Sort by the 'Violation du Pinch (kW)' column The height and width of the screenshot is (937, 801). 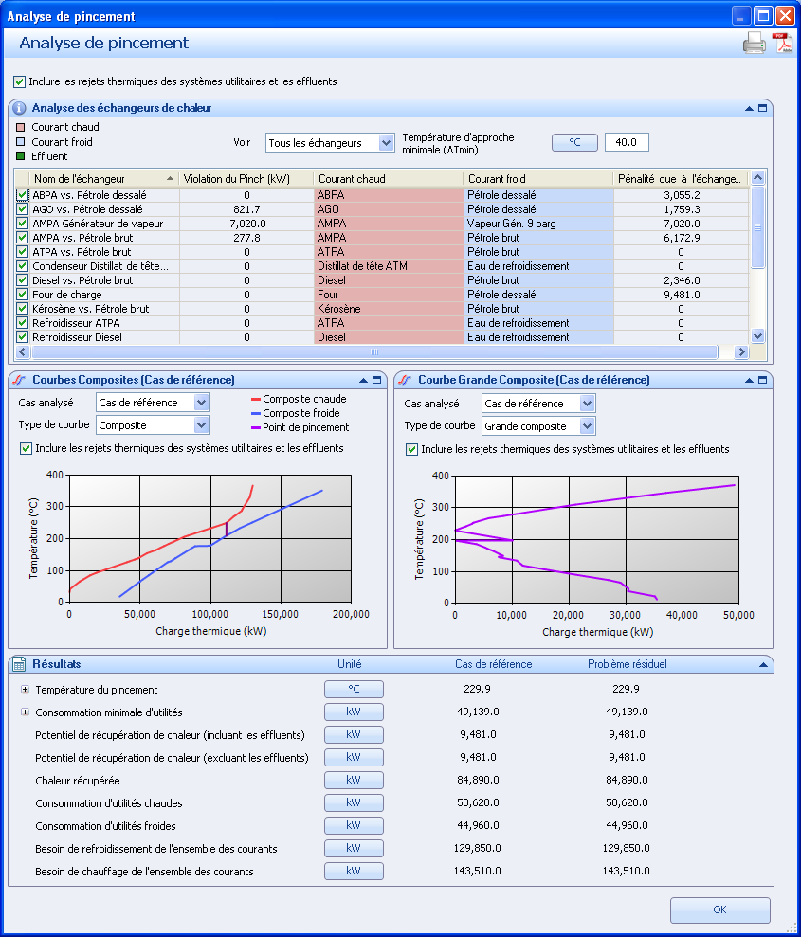pyautogui.click(x=246, y=179)
